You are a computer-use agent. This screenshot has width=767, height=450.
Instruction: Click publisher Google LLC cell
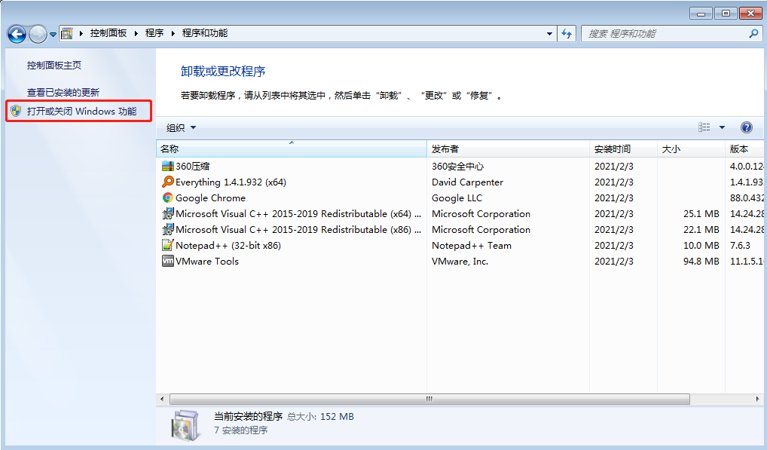457,197
